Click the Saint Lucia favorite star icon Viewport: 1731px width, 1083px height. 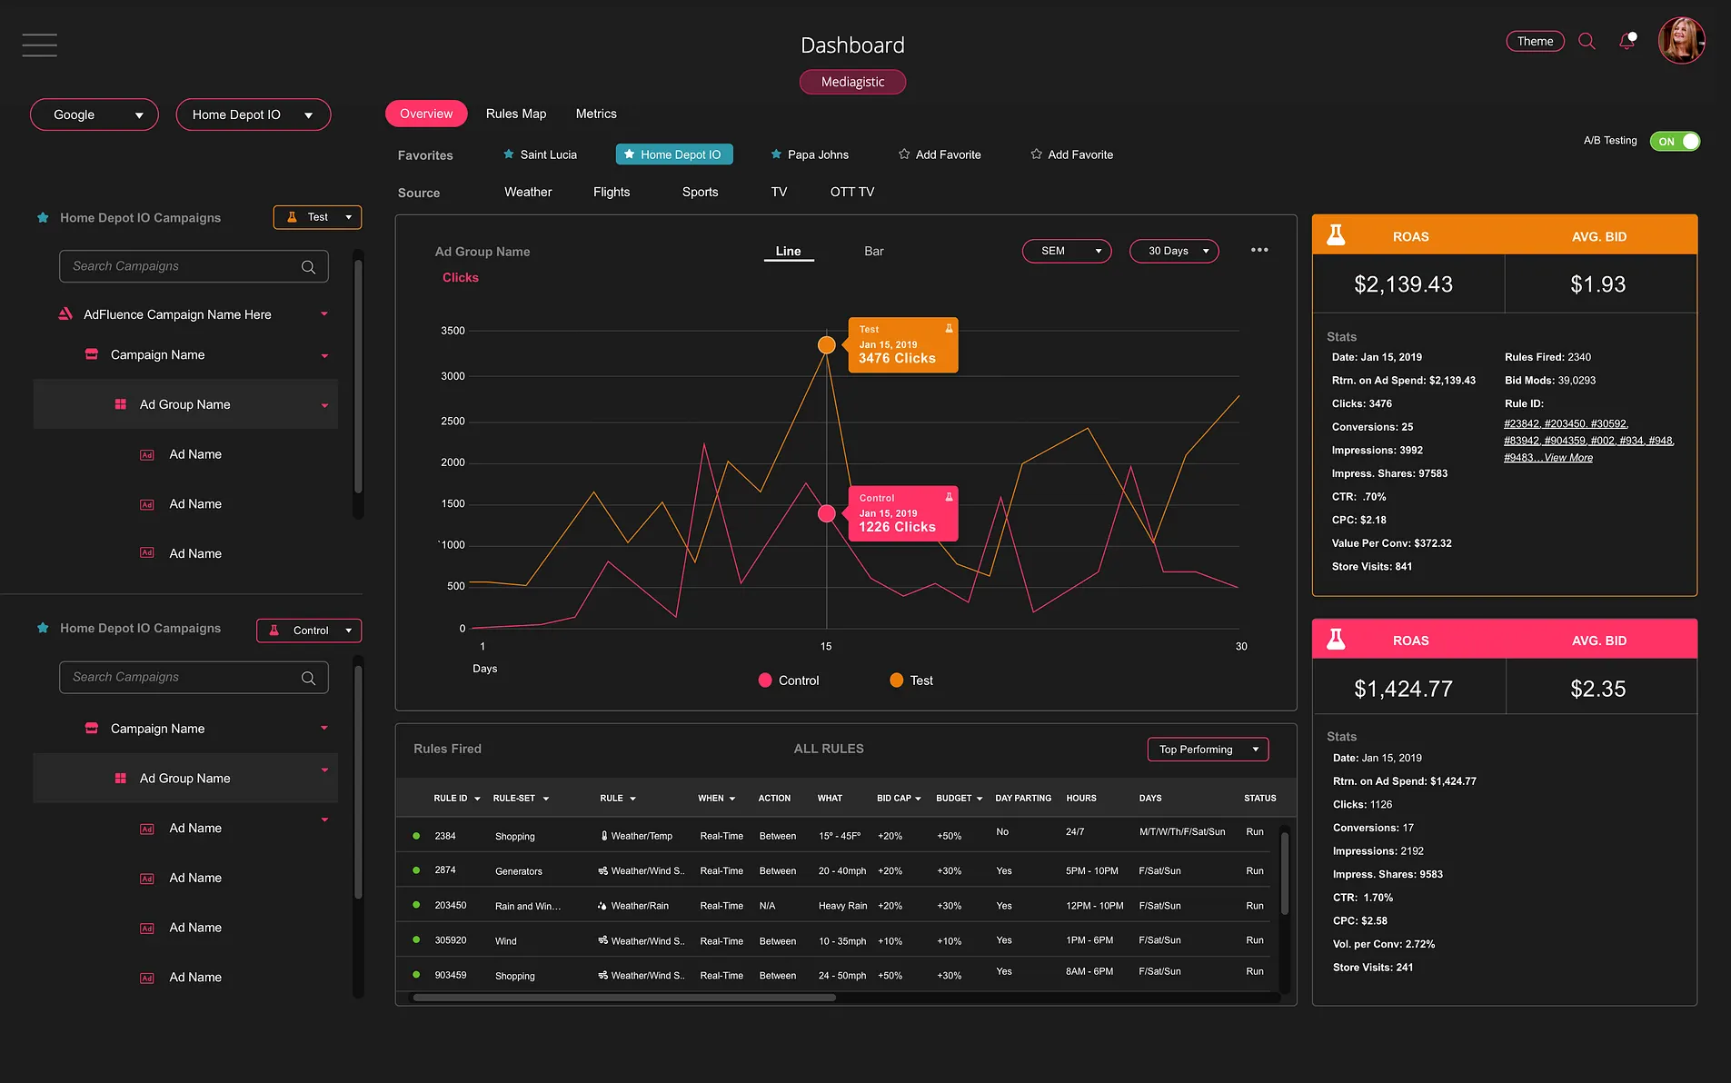[509, 154]
